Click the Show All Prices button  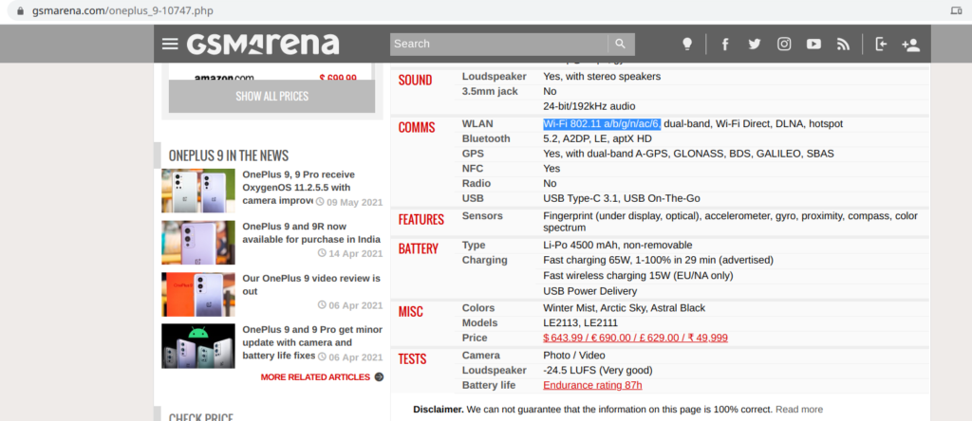(x=271, y=97)
